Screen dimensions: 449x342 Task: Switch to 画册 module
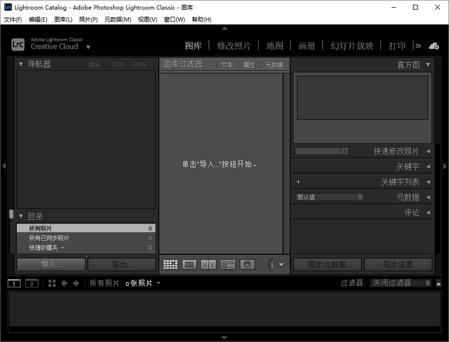(x=307, y=46)
